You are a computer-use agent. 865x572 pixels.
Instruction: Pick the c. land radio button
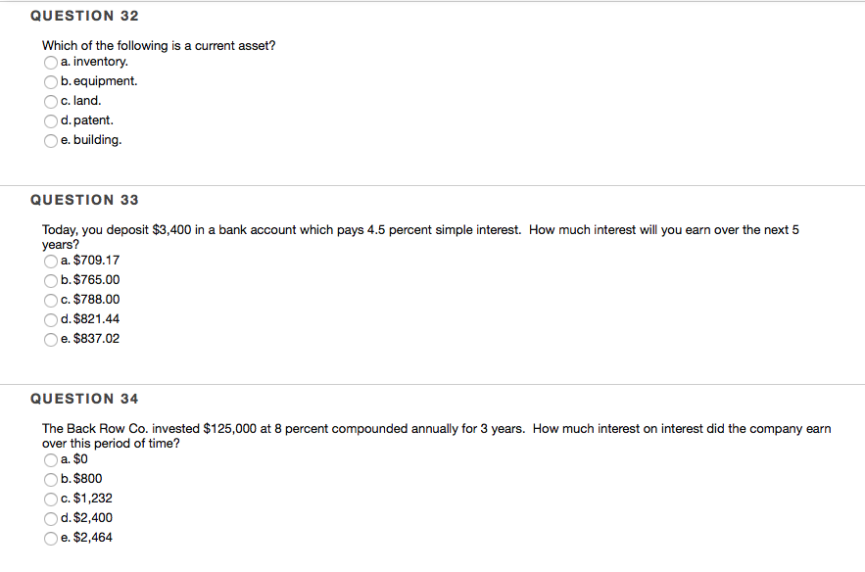pos(51,102)
